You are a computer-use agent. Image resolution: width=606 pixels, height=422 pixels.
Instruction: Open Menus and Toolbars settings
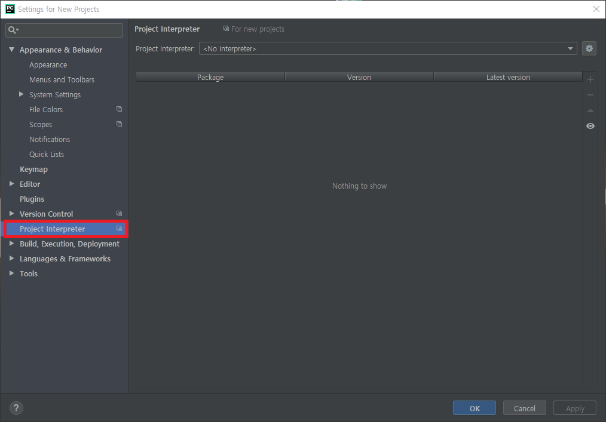coord(62,79)
